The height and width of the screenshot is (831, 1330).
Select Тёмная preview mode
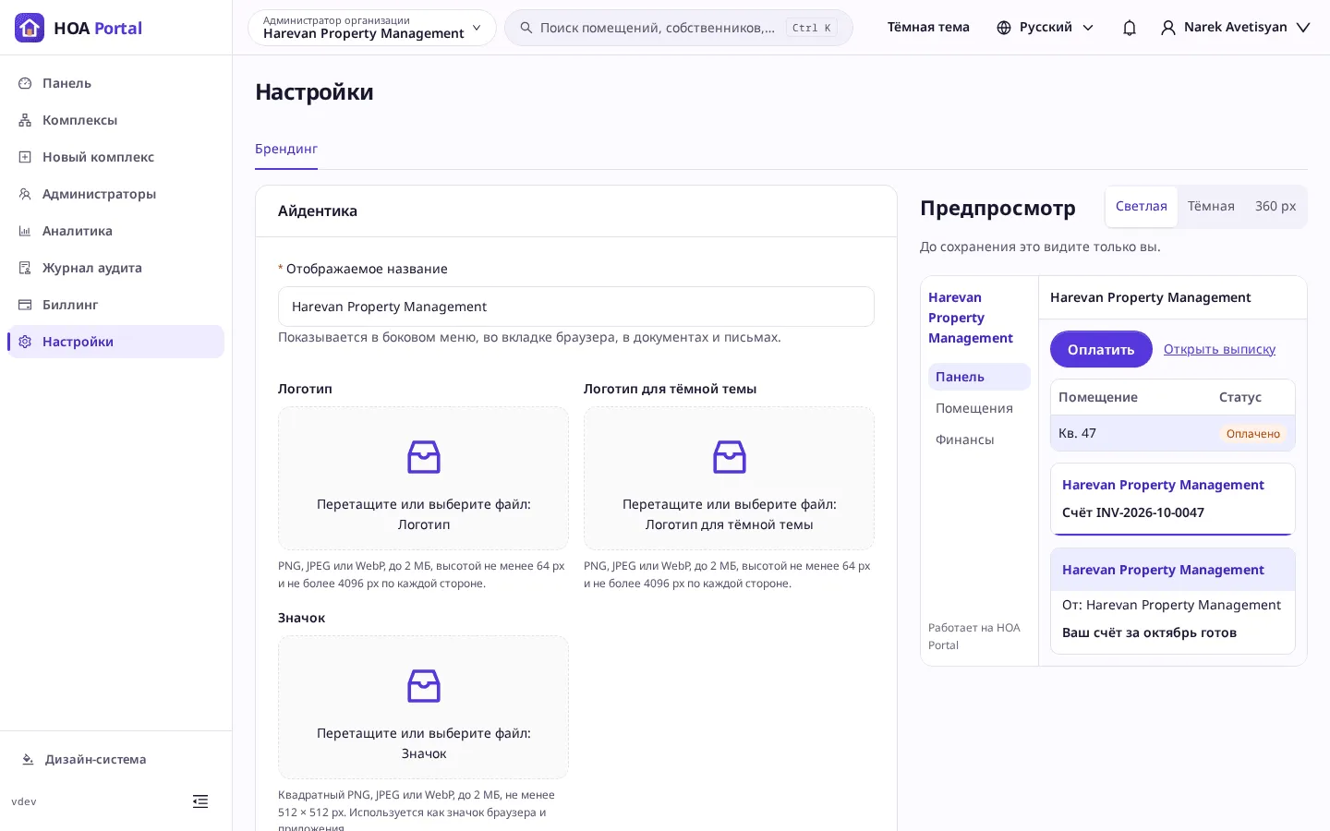1211,207
